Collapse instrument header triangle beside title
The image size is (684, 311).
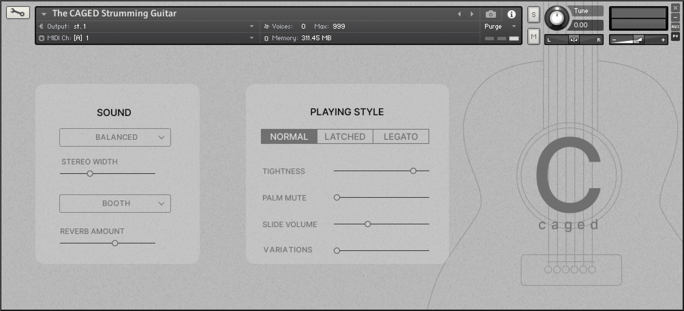tap(44, 14)
